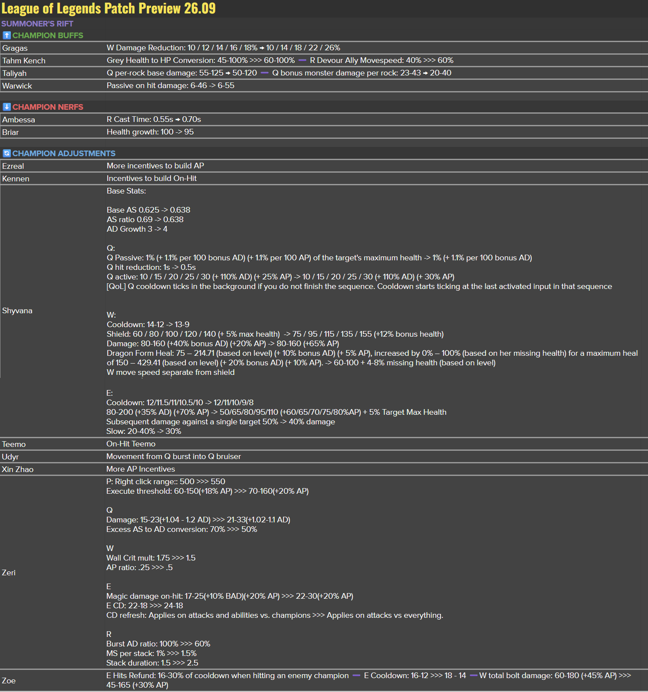Click the Briar champion name
Viewport: 648px width, 692px height.
[x=10, y=132]
